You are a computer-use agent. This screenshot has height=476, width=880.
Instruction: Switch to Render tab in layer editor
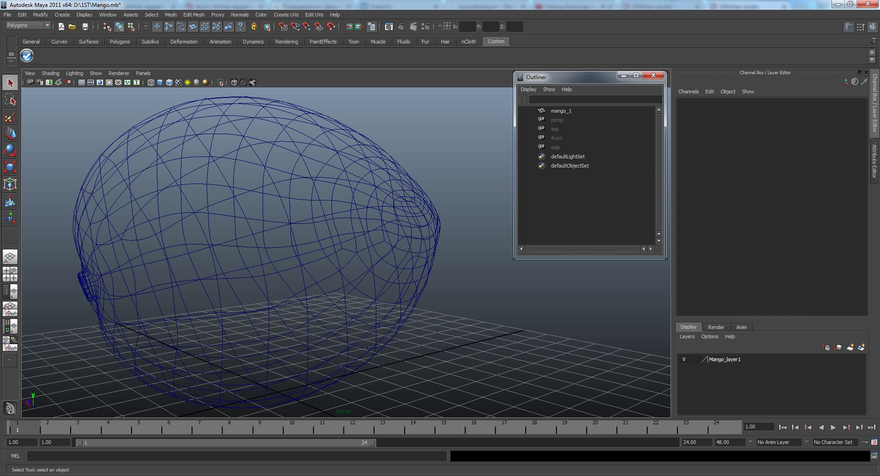coord(716,327)
